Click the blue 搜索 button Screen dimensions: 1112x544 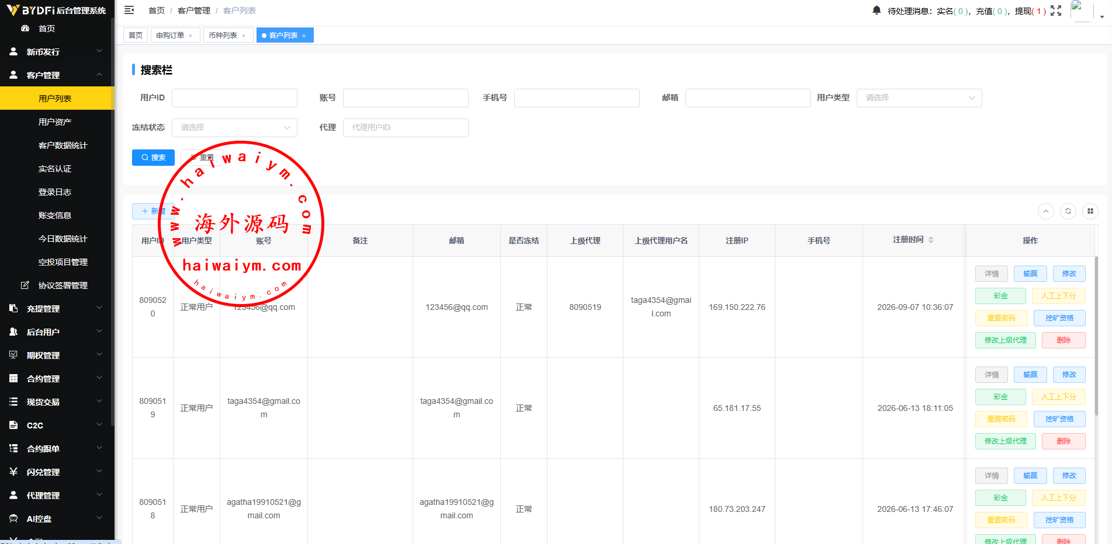153,158
